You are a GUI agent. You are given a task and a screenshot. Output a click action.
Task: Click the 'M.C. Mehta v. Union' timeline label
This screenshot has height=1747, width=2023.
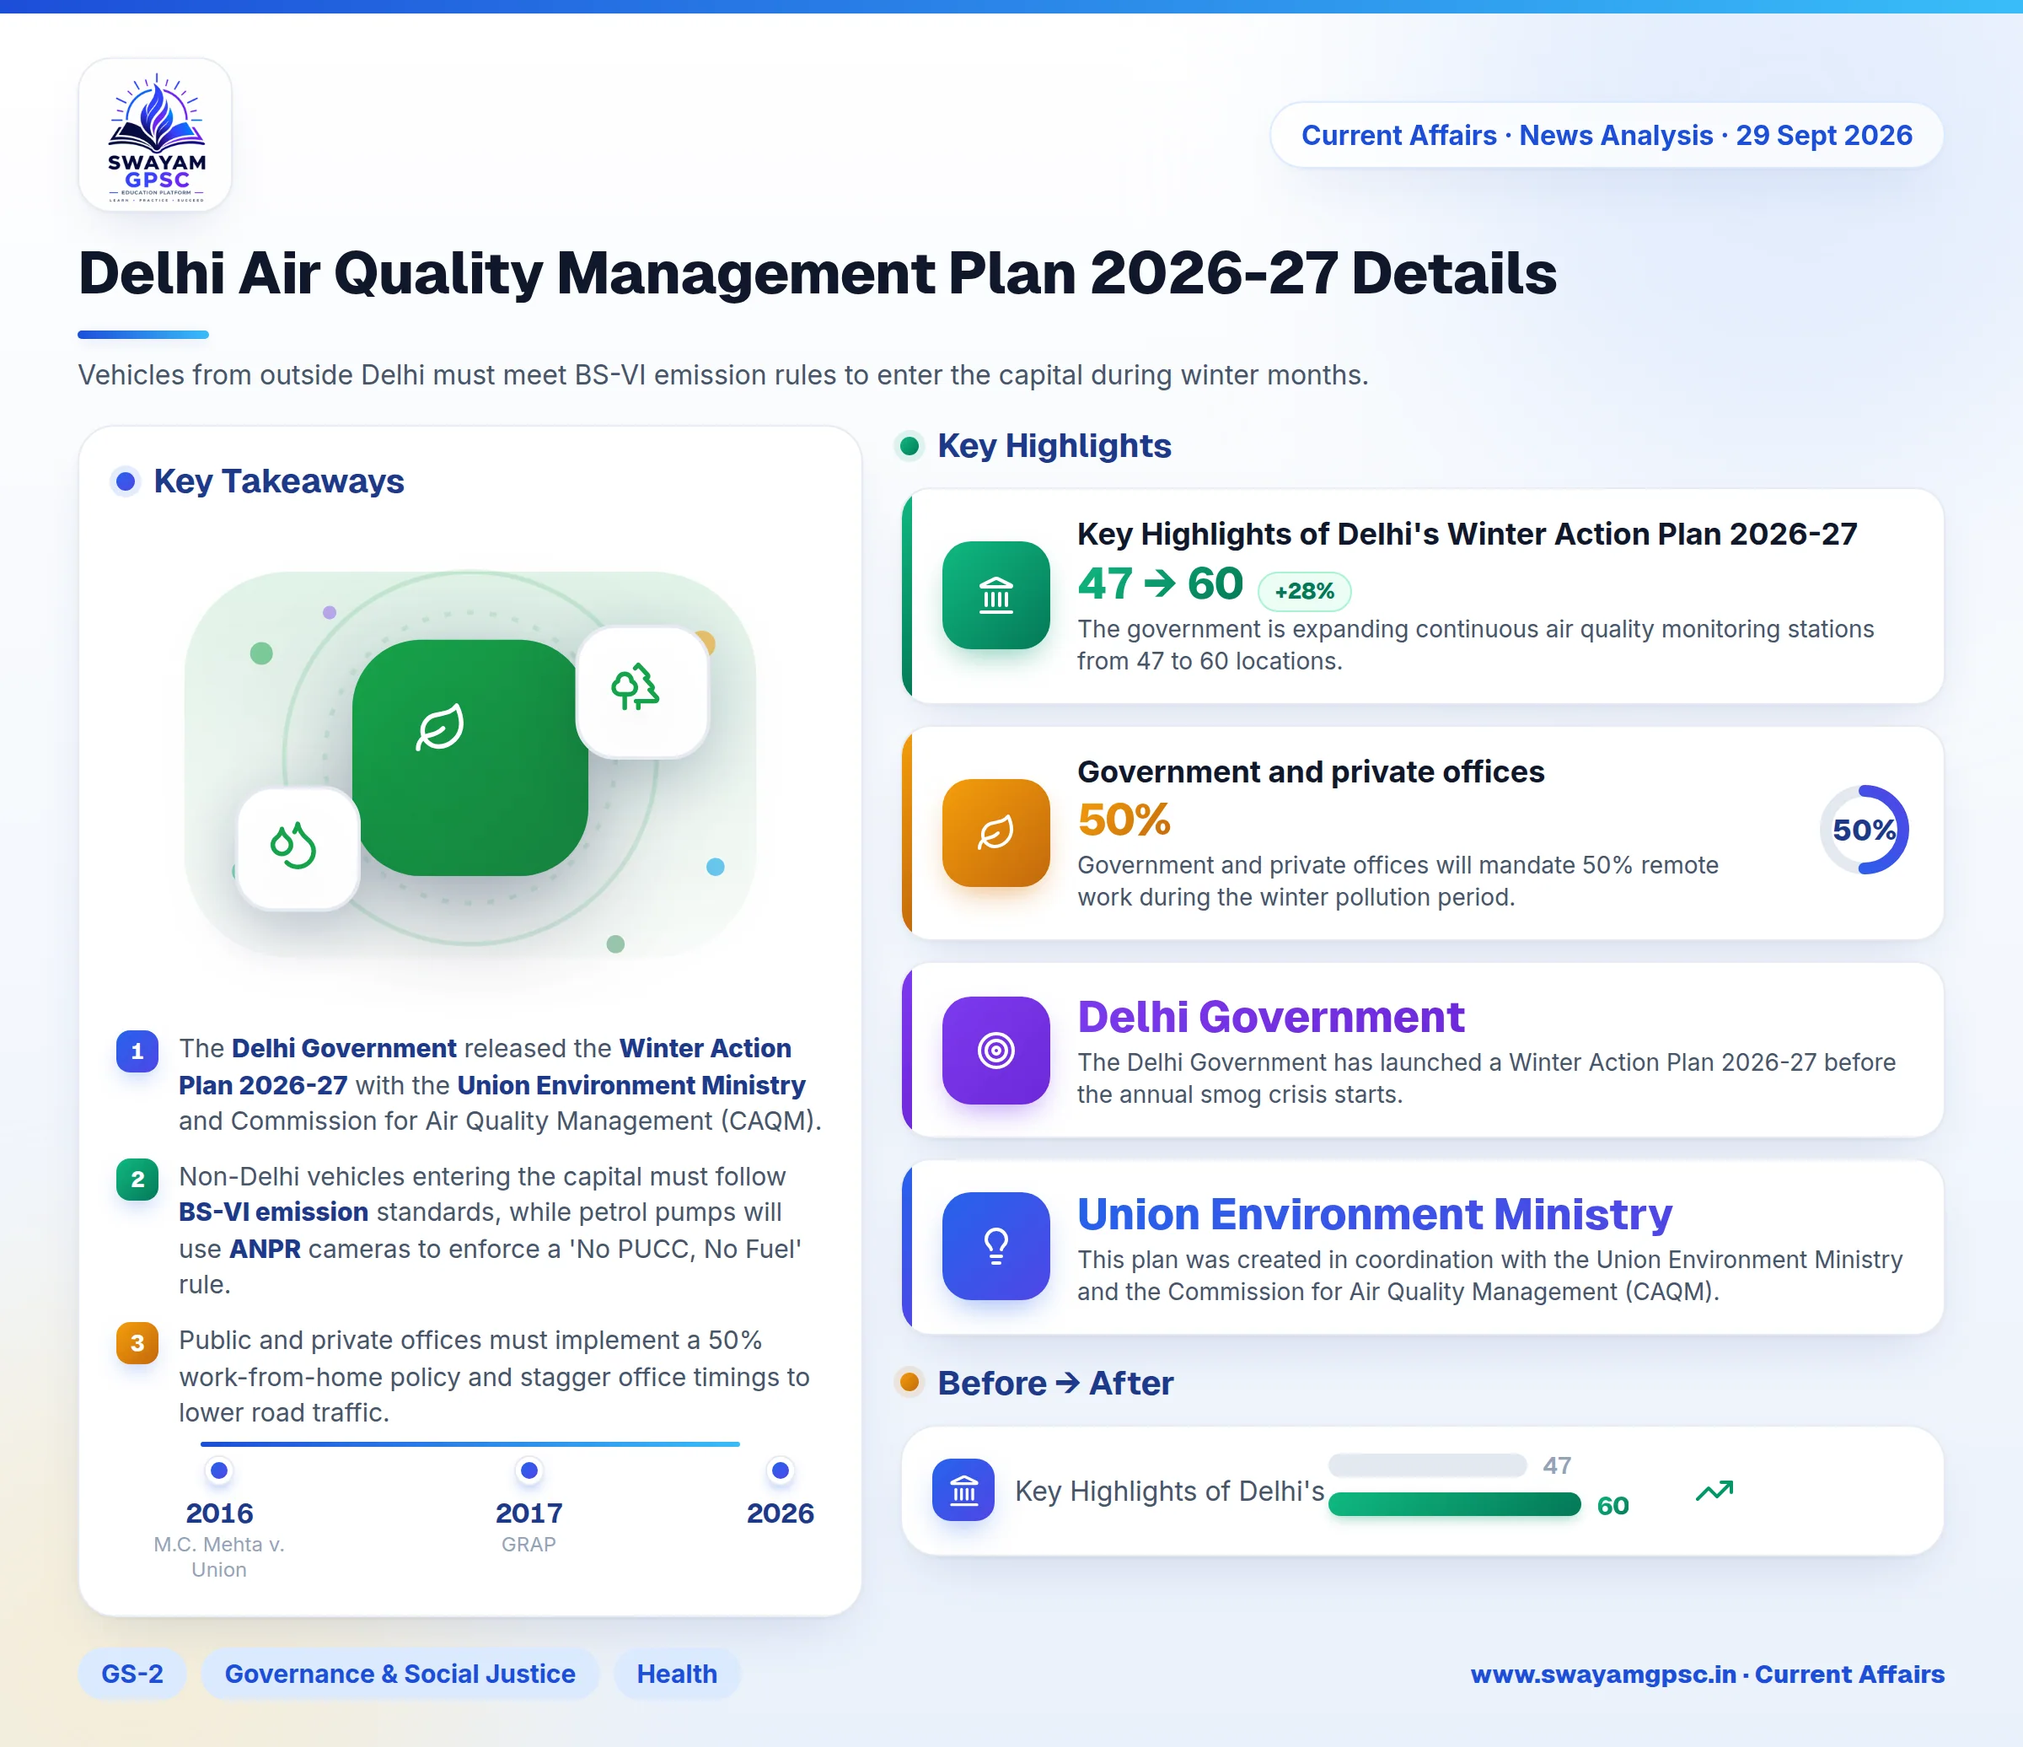pos(218,1556)
